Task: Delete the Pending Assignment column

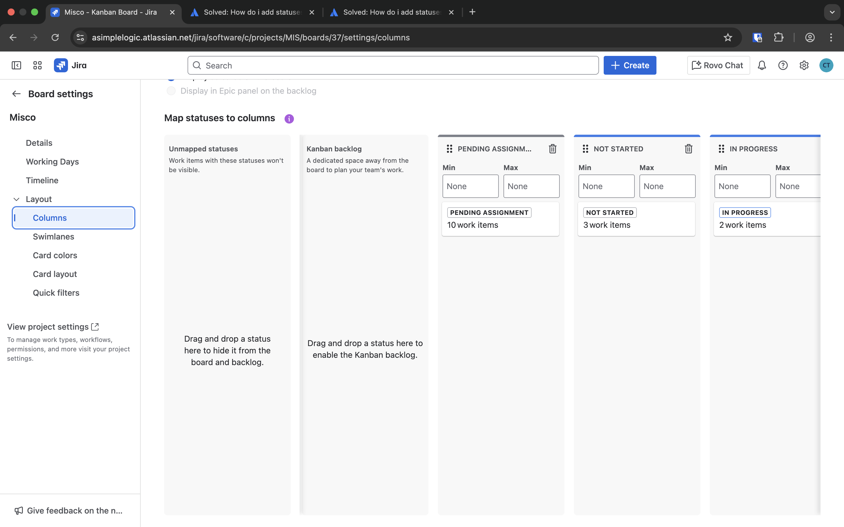Action: pyautogui.click(x=552, y=149)
